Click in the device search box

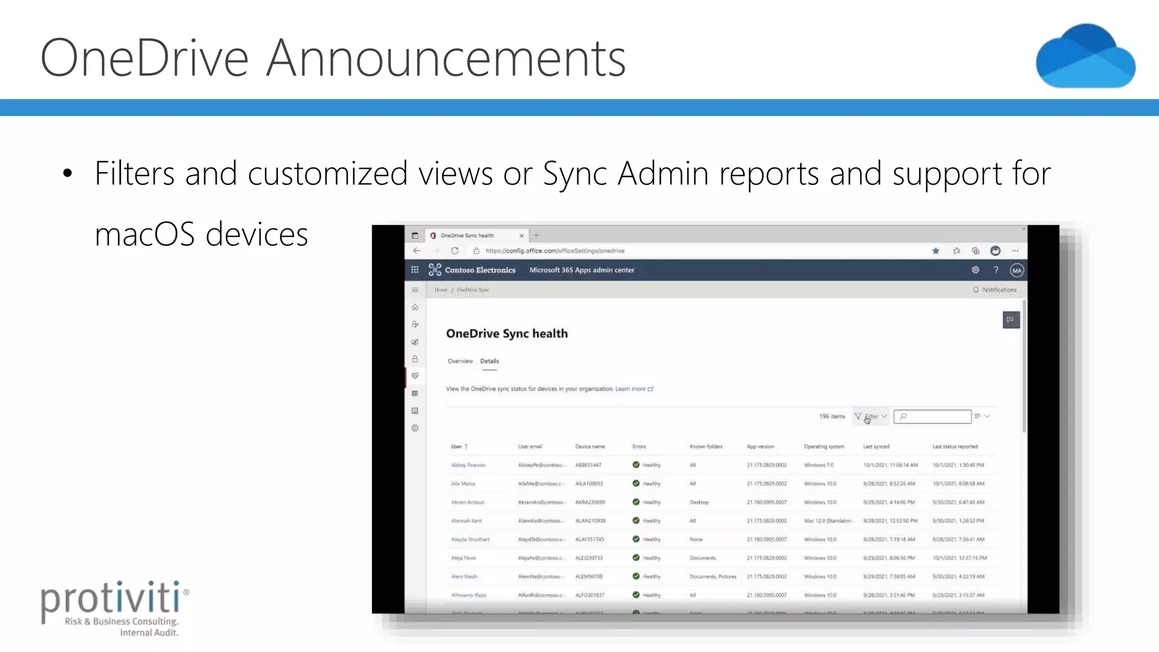932,417
